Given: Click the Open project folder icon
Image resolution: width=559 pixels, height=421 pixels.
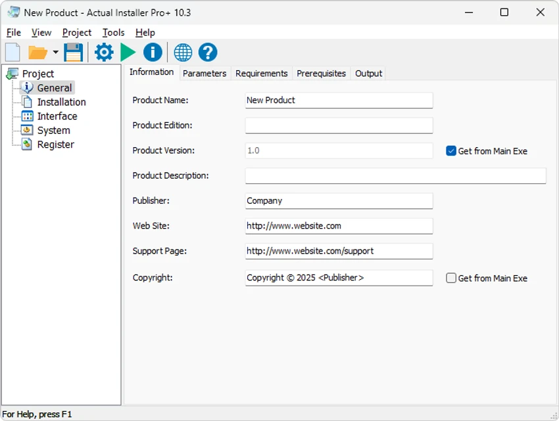Looking at the screenshot, I should point(37,53).
